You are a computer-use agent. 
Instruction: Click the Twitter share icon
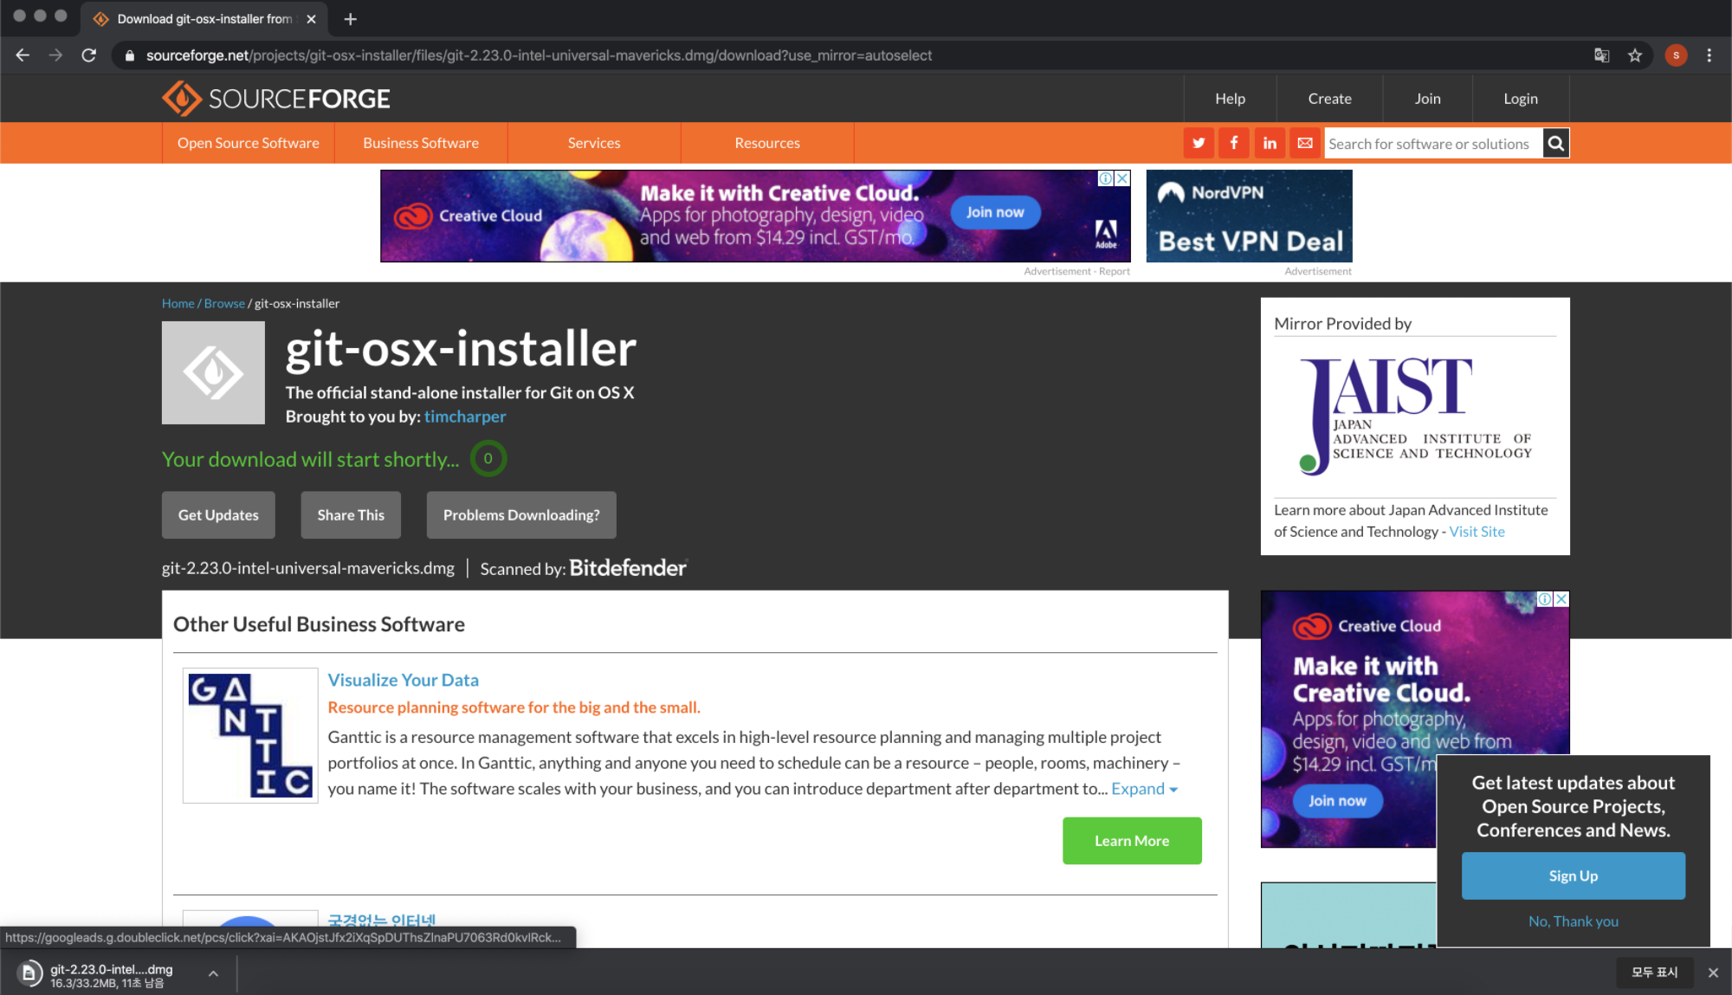1199,143
